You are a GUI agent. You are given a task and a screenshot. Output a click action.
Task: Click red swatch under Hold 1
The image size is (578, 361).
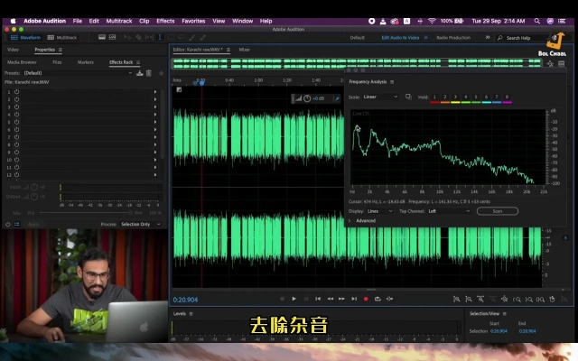tap(434, 102)
